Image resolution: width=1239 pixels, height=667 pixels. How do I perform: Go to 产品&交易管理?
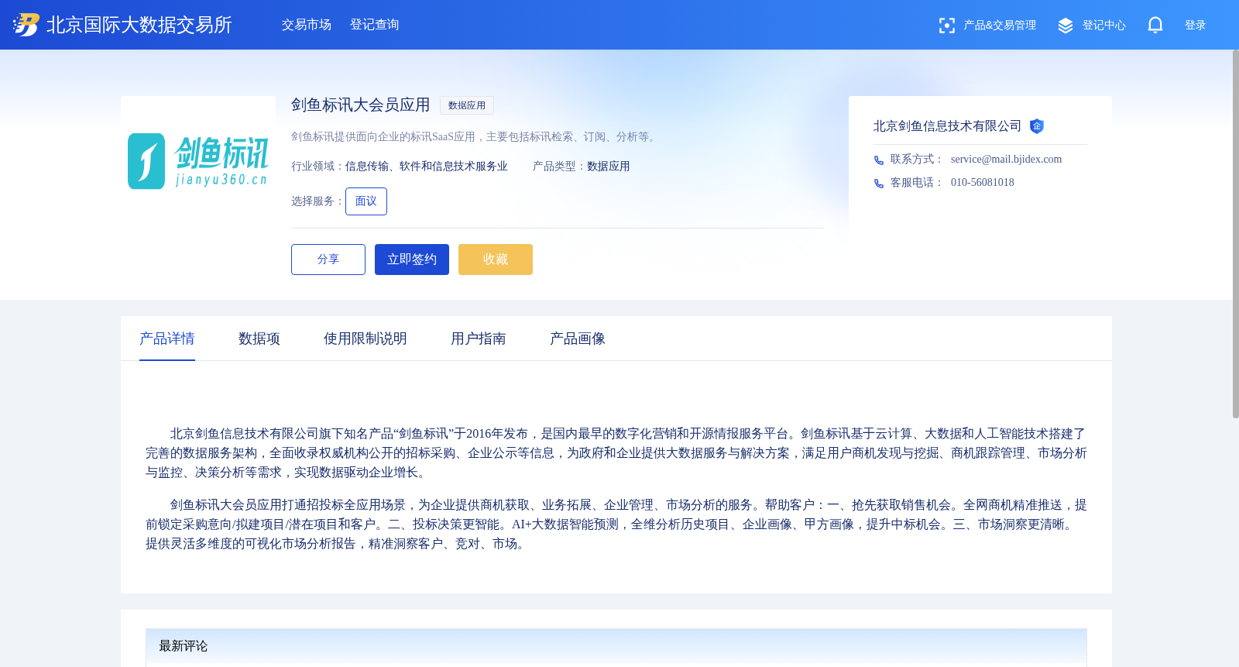click(x=1000, y=26)
